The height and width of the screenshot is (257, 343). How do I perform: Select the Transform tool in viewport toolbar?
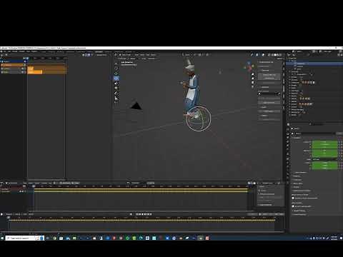[116, 88]
